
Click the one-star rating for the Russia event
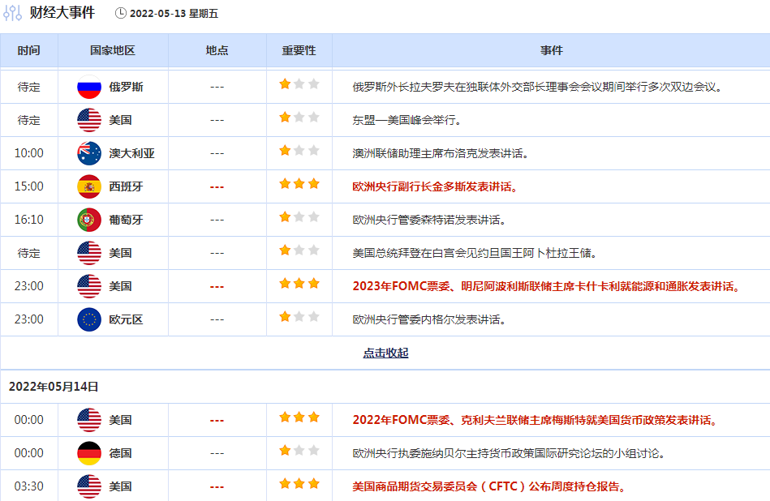click(299, 84)
